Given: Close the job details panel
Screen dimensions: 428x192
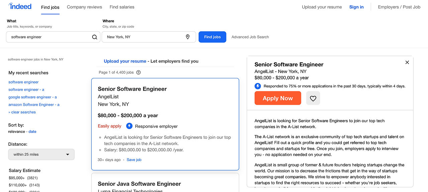Looking at the screenshot, I should pos(407,62).
